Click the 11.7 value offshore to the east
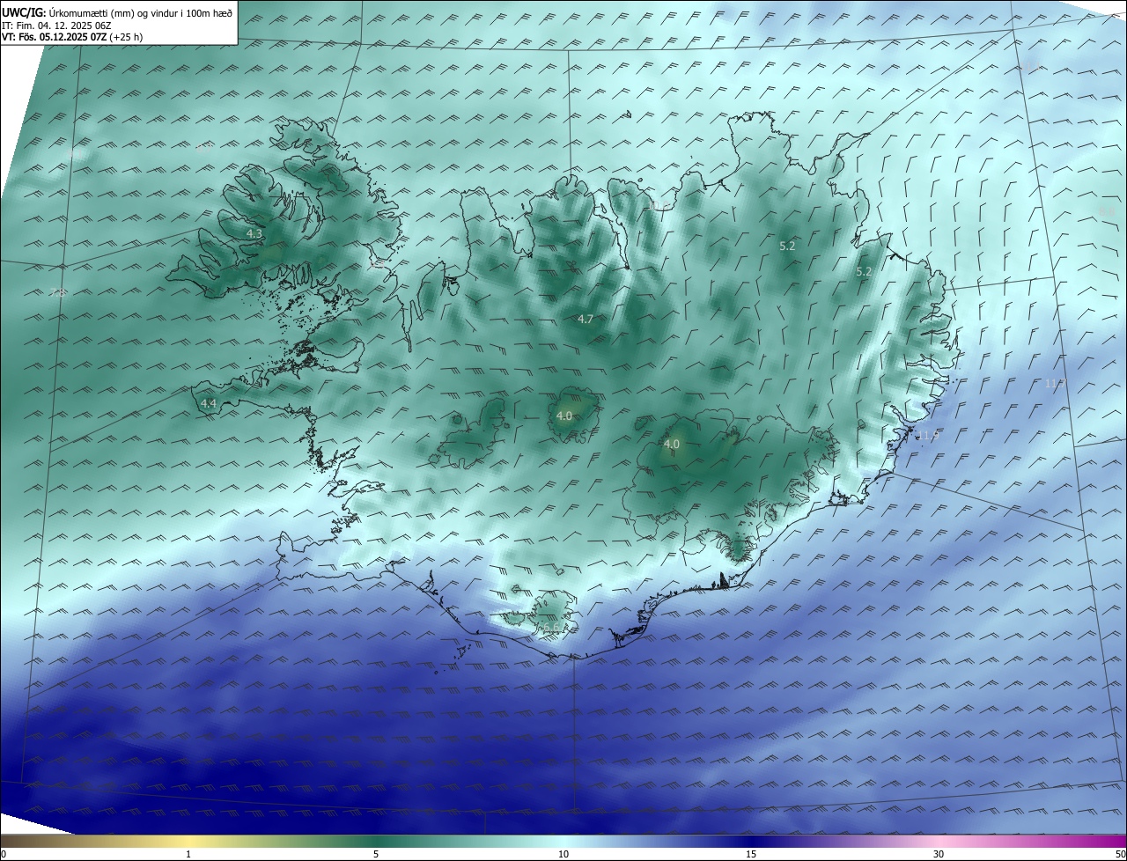1127x861 pixels. [x=1055, y=384]
